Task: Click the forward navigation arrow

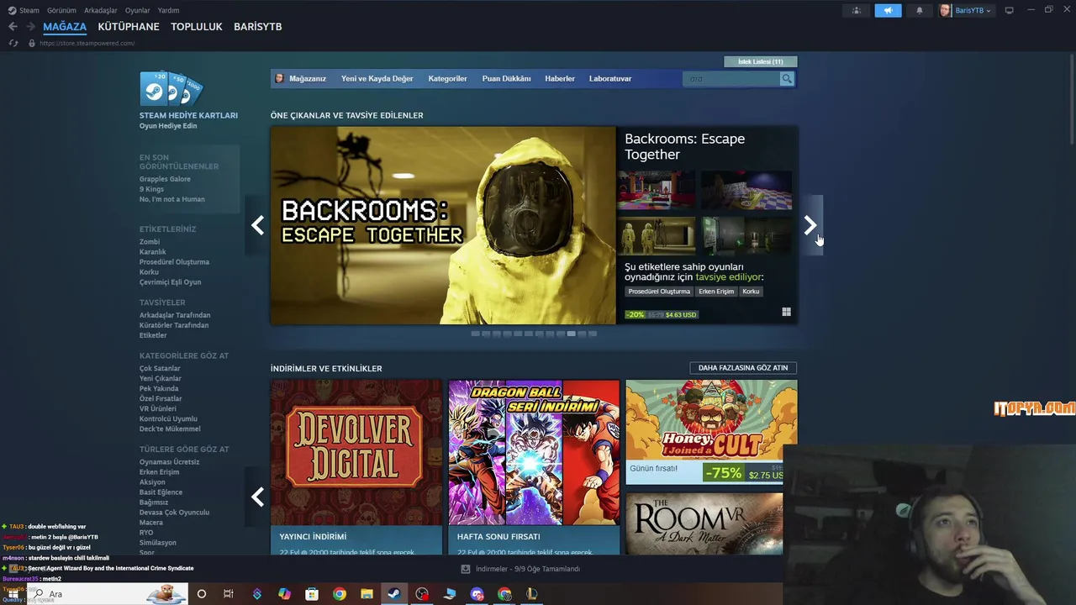Action: pyautogui.click(x=30, y=27)
